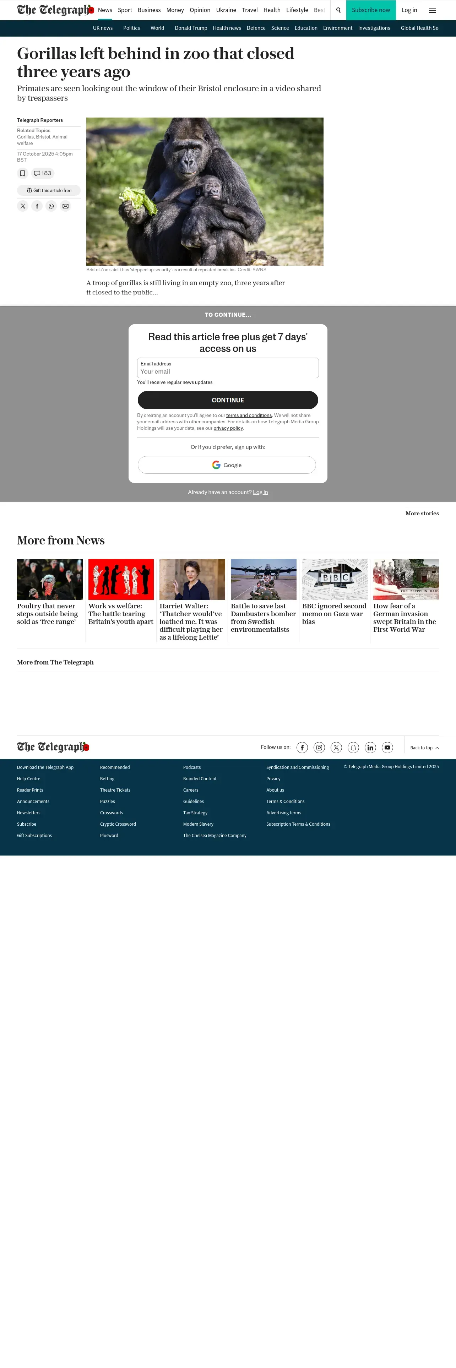Bookmark this article with save icon
Screen dimensions: 456x1368
22,173
